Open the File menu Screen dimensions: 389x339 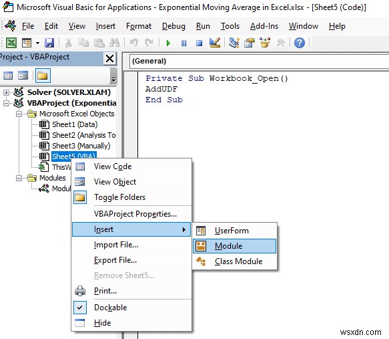pyautogui.click(x=28, y=26)
